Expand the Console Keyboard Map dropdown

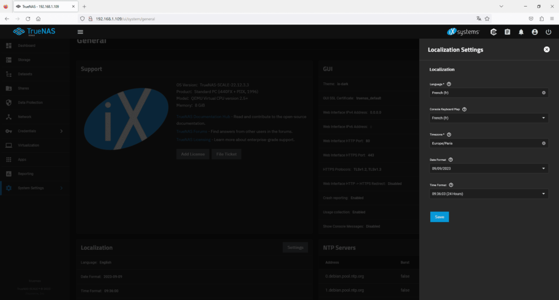click(543, 118)
